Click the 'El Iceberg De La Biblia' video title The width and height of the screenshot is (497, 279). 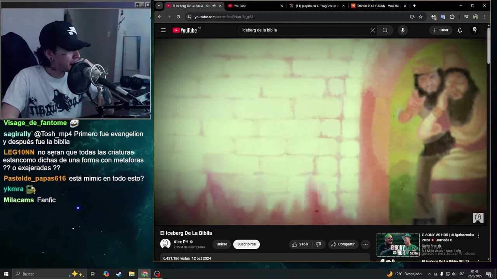tap(186, 233)
